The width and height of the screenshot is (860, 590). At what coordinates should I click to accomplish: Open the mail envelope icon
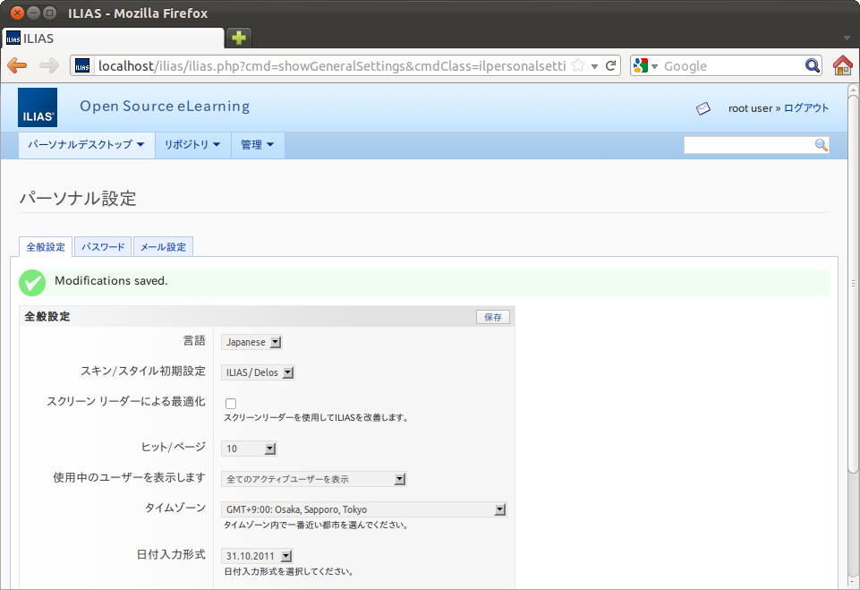click(703, 108)
